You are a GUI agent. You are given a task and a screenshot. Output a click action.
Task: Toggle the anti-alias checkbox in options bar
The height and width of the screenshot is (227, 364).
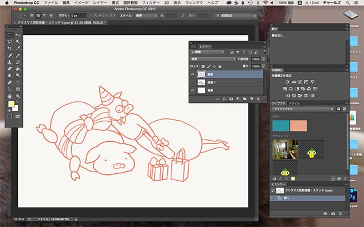[91, 15]
